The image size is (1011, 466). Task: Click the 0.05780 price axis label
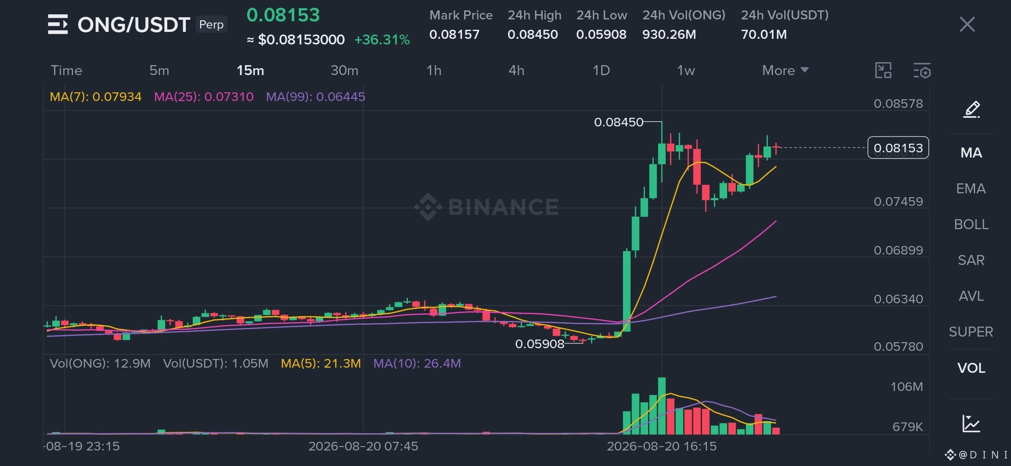click(x=898, y=346)
